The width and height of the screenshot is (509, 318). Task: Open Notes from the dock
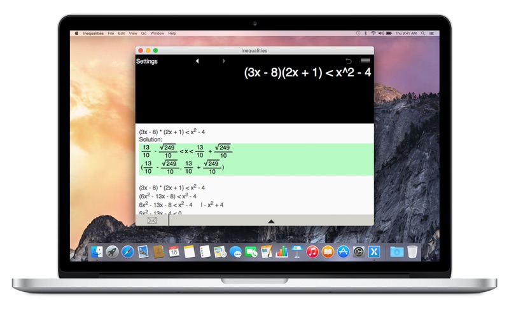(x=189, y=252)
